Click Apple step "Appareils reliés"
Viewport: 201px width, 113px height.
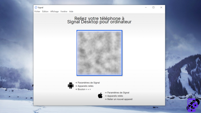[115, 96]
